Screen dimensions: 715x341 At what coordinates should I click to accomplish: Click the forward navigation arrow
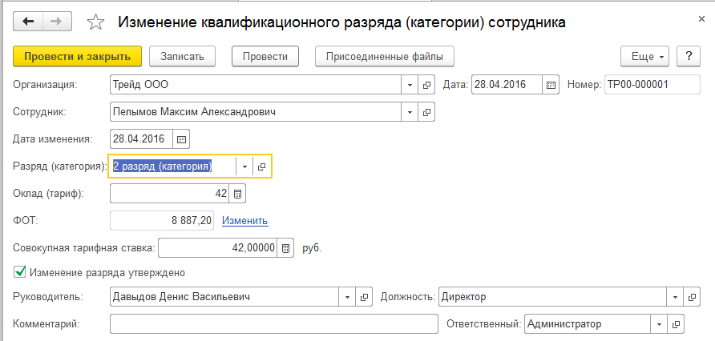tap(57, 22)
